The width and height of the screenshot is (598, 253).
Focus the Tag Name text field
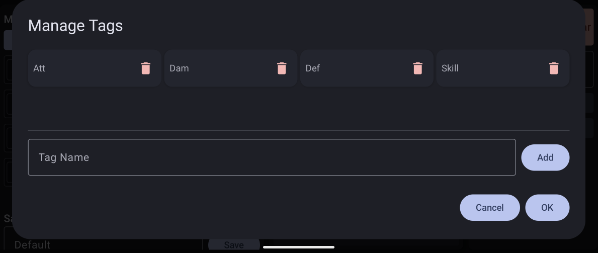pyautogui.click(x=272, y=157)
